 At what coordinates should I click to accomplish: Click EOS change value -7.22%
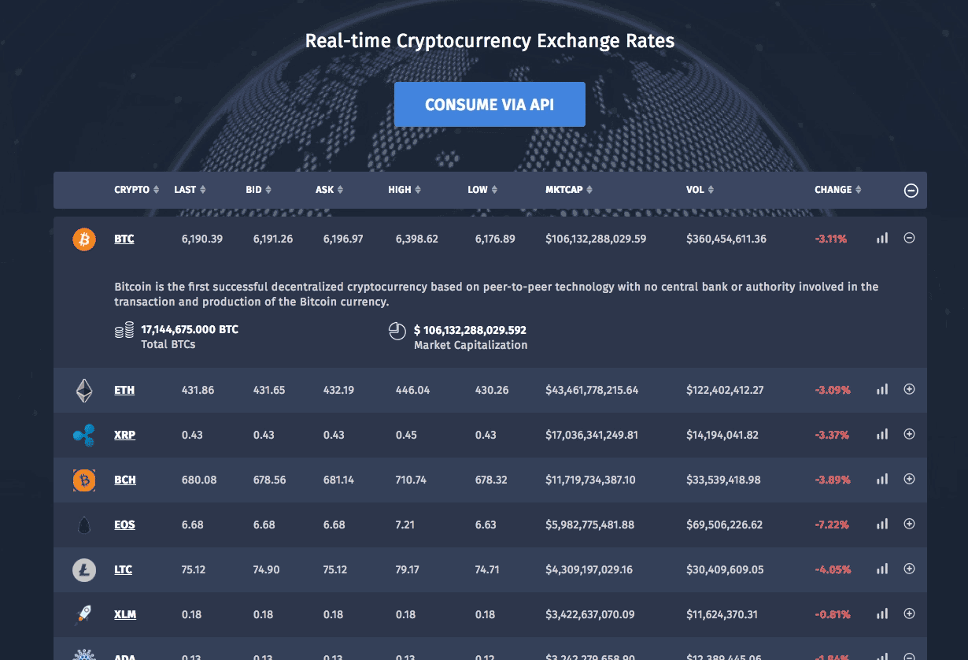(833, 525)
